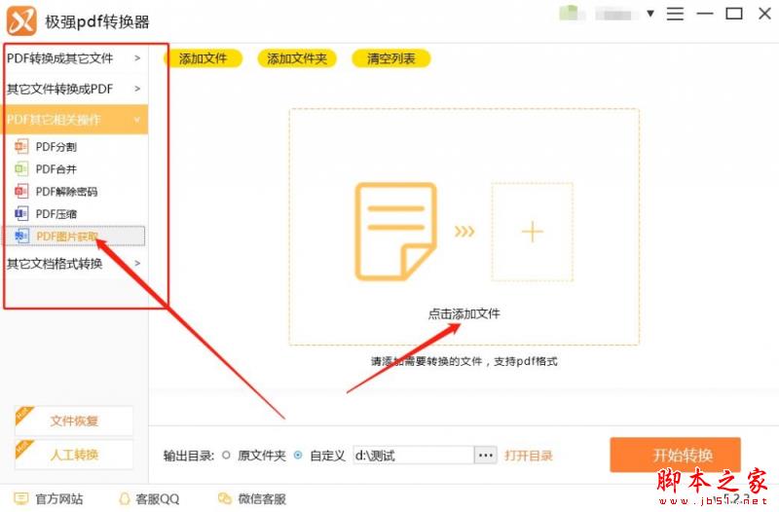Click the 极强pdf转换器 app logo
The image size is (779, 512).
tap(21, 20)
